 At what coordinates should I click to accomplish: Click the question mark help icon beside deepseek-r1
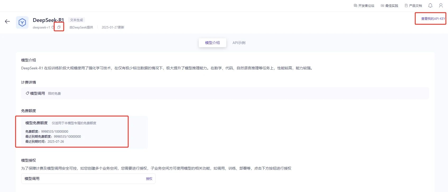tap(53, 27)
